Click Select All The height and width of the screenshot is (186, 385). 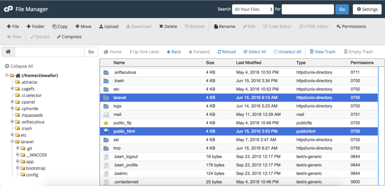(255, 52)
